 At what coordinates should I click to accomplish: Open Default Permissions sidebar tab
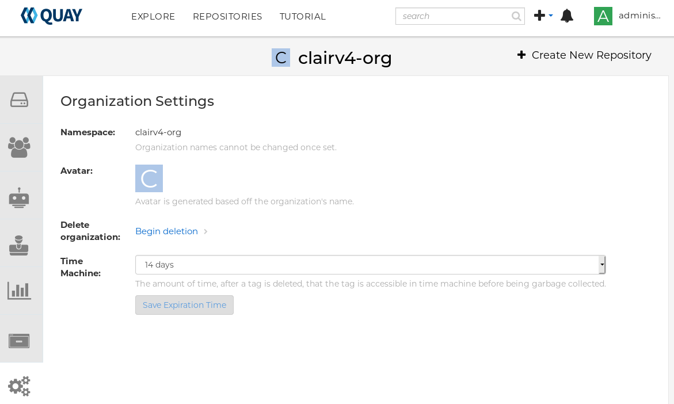[19, 245]
